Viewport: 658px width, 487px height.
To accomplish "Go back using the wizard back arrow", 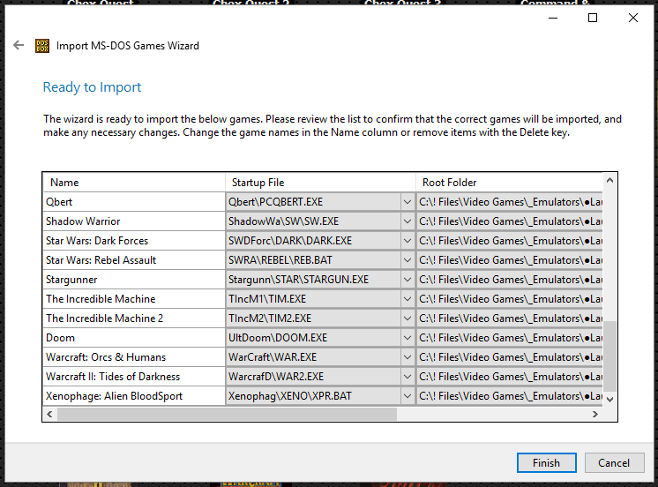I will click(19, 45).
